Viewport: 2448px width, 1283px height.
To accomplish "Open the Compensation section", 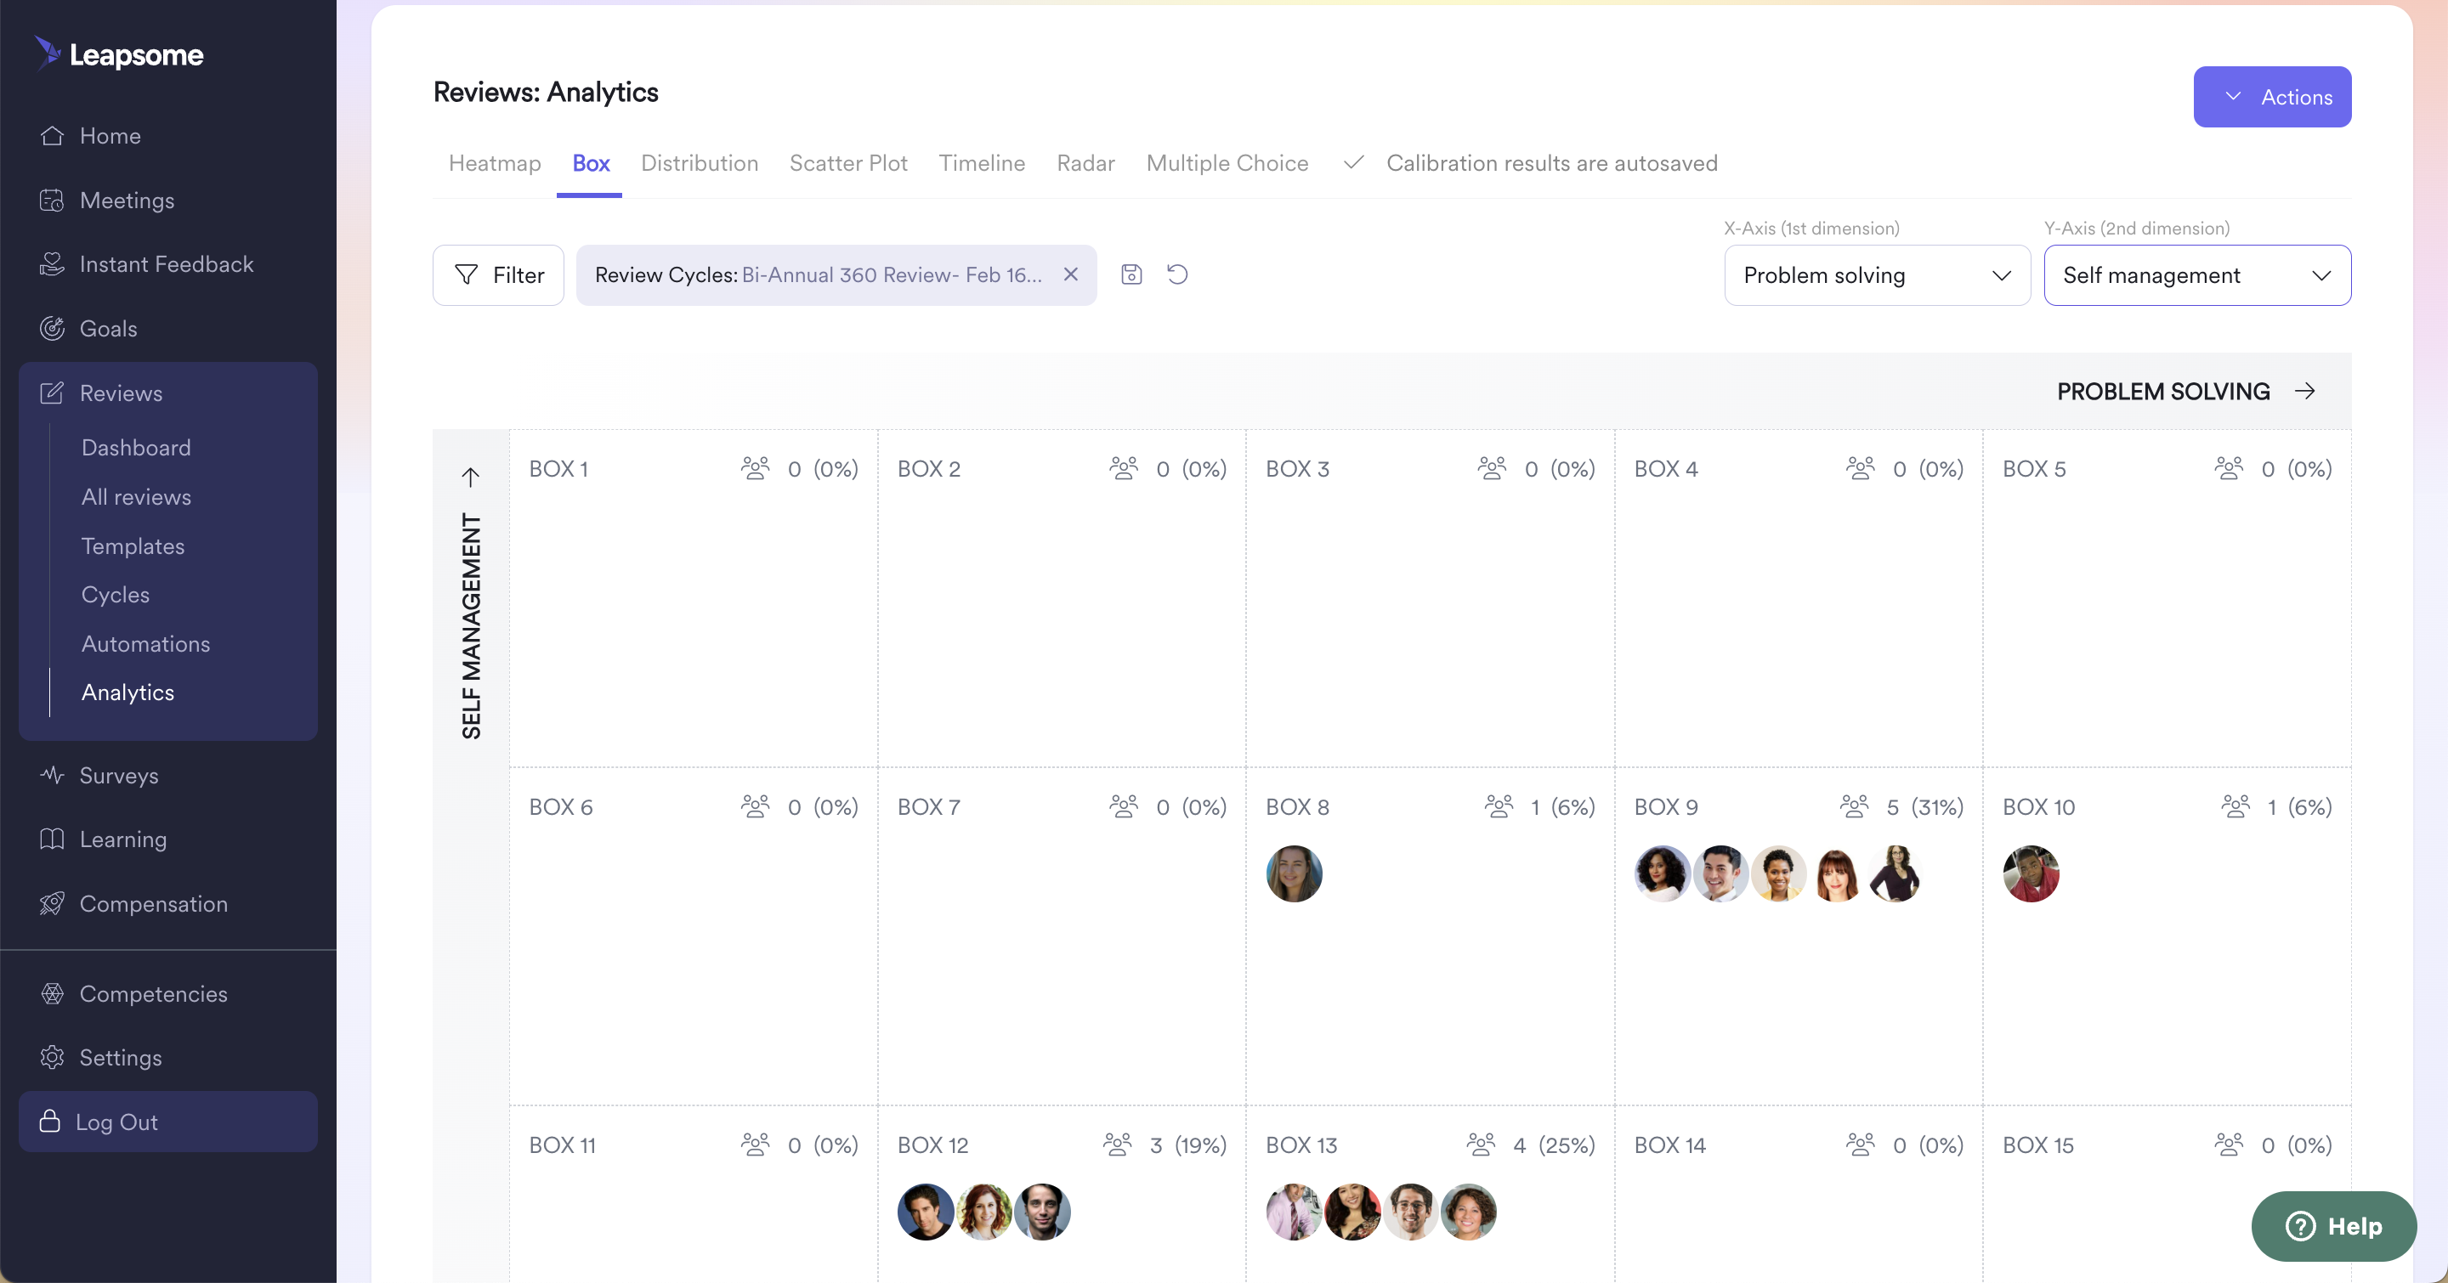I will point(153,904).
